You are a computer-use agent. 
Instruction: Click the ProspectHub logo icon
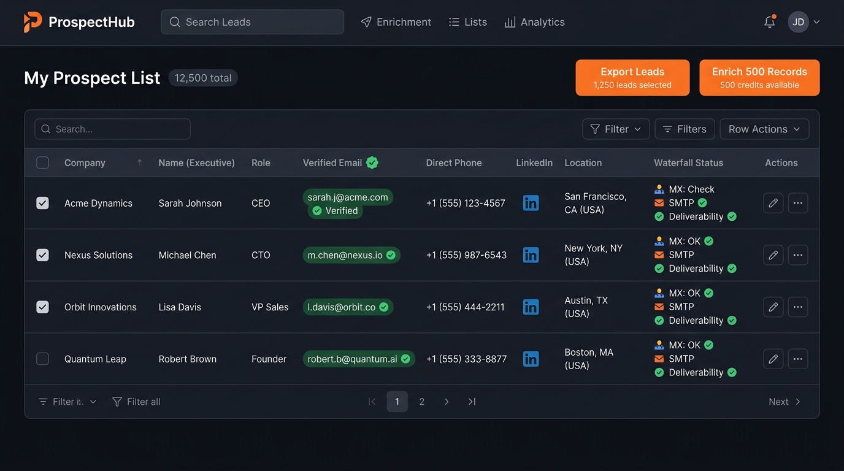(x=33, y=22)
